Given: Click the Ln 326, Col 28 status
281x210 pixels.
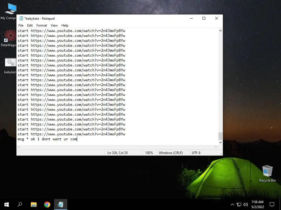Looking at the screenshot, I should point(117,153).
